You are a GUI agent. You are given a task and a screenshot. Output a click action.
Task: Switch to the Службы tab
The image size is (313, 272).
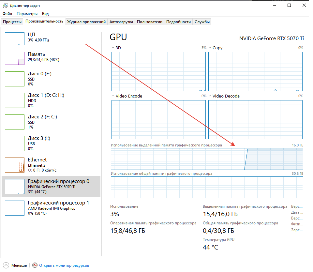pos(202,22)
